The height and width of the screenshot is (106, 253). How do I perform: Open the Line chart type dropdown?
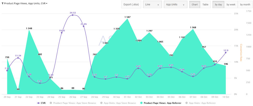[x=152, y=5]
